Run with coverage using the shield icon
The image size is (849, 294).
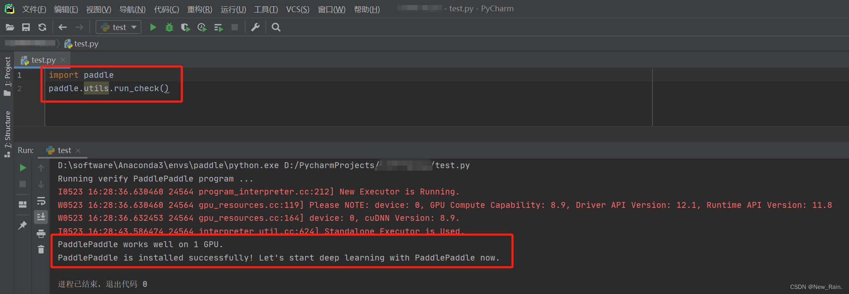point(185,27)
